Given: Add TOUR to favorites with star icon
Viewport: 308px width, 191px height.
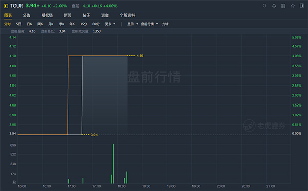Looking at the screenshot, I should [x=293, y=6].
